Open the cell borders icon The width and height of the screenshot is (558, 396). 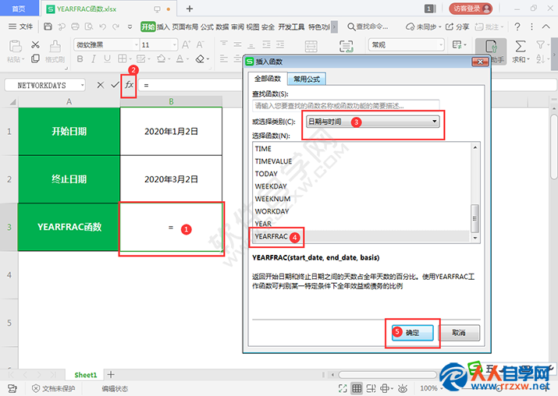tap(122, 58)
